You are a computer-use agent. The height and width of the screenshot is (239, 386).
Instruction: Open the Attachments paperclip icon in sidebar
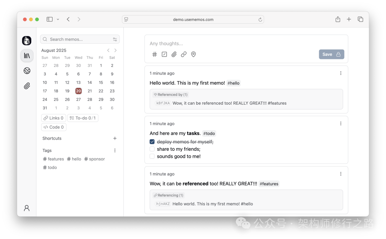[27, 86]
